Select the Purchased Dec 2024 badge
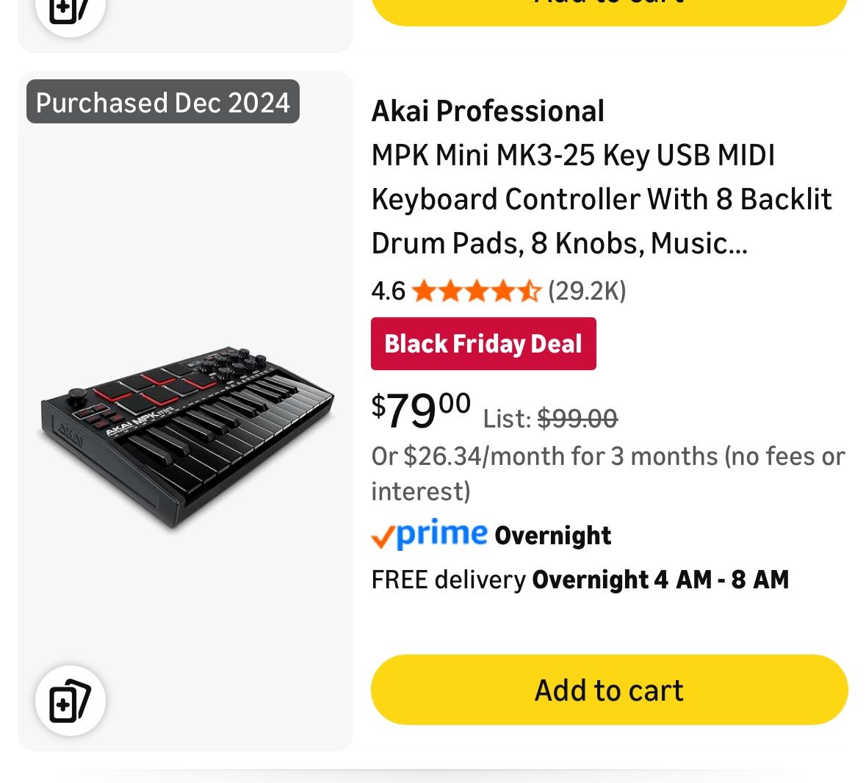 (163, 102)
